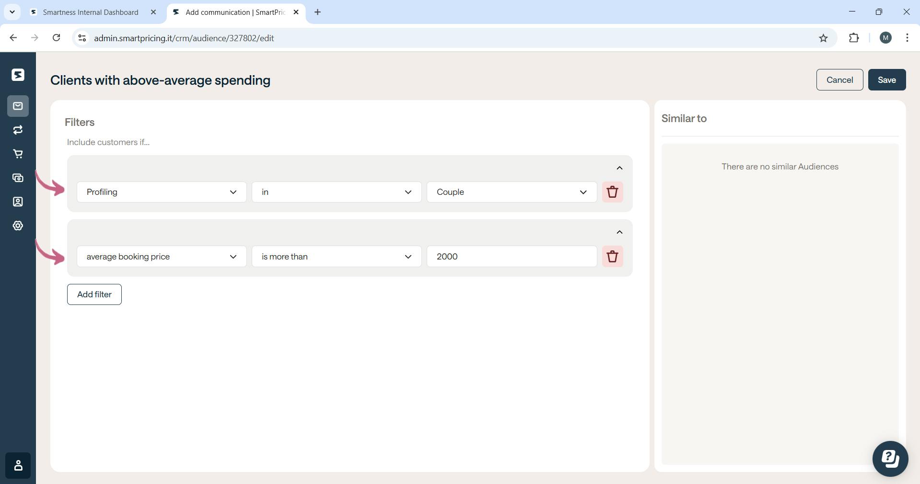Open the automation loop arrows sidebar icon
The width and height of the screenshot is (920, 484).
pos(18,130)
